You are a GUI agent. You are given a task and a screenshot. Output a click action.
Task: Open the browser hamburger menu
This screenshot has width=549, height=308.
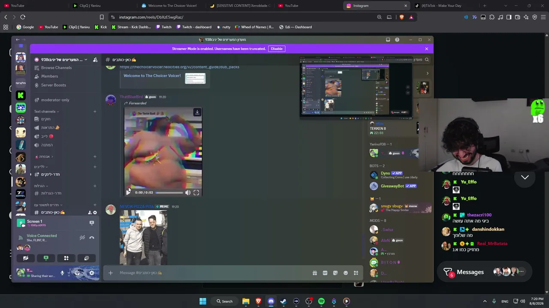coord(543,17)
